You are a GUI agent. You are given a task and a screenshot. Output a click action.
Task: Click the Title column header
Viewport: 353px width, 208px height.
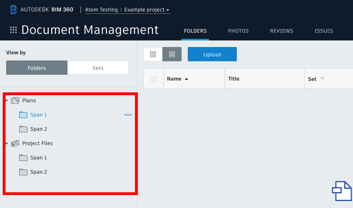coord(265,79)
